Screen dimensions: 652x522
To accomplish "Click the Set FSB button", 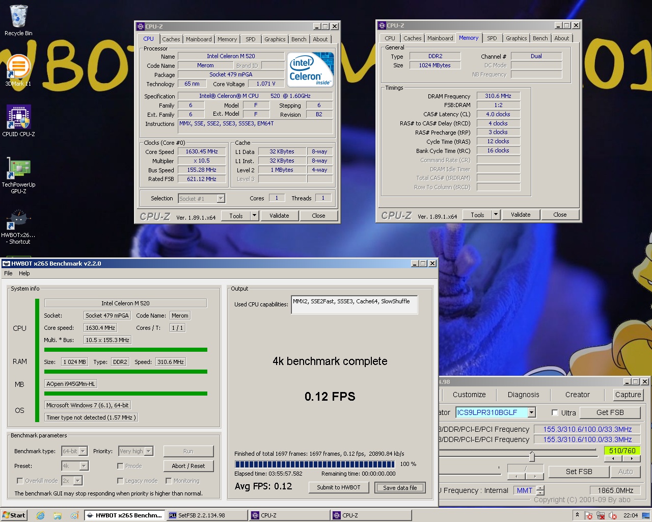I will tap(579, 472).
